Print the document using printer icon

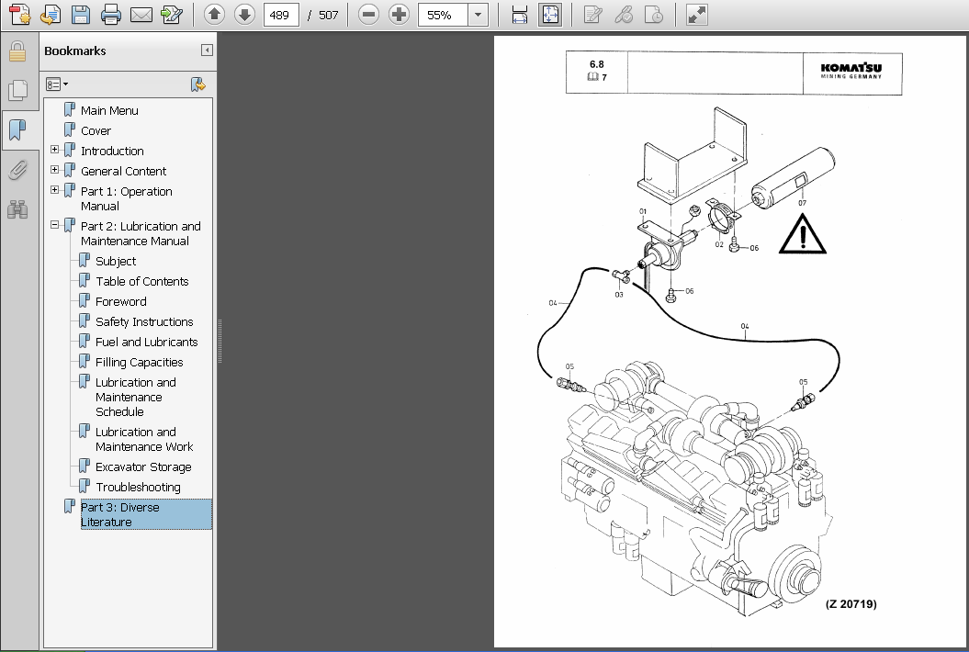111,15
